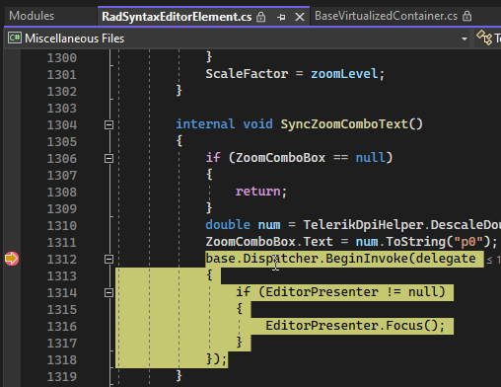This screenshot has height=387, width=501.
Task: Select the RadSyntaxEditorElement.cs tab
Action: 177,17
